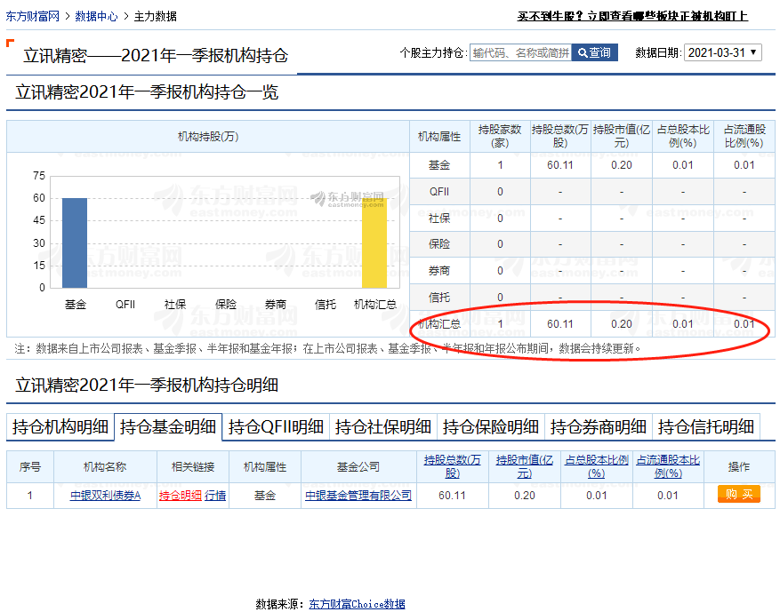
Task: Click the red 持仓明细 link
Action: click(180, 496)
